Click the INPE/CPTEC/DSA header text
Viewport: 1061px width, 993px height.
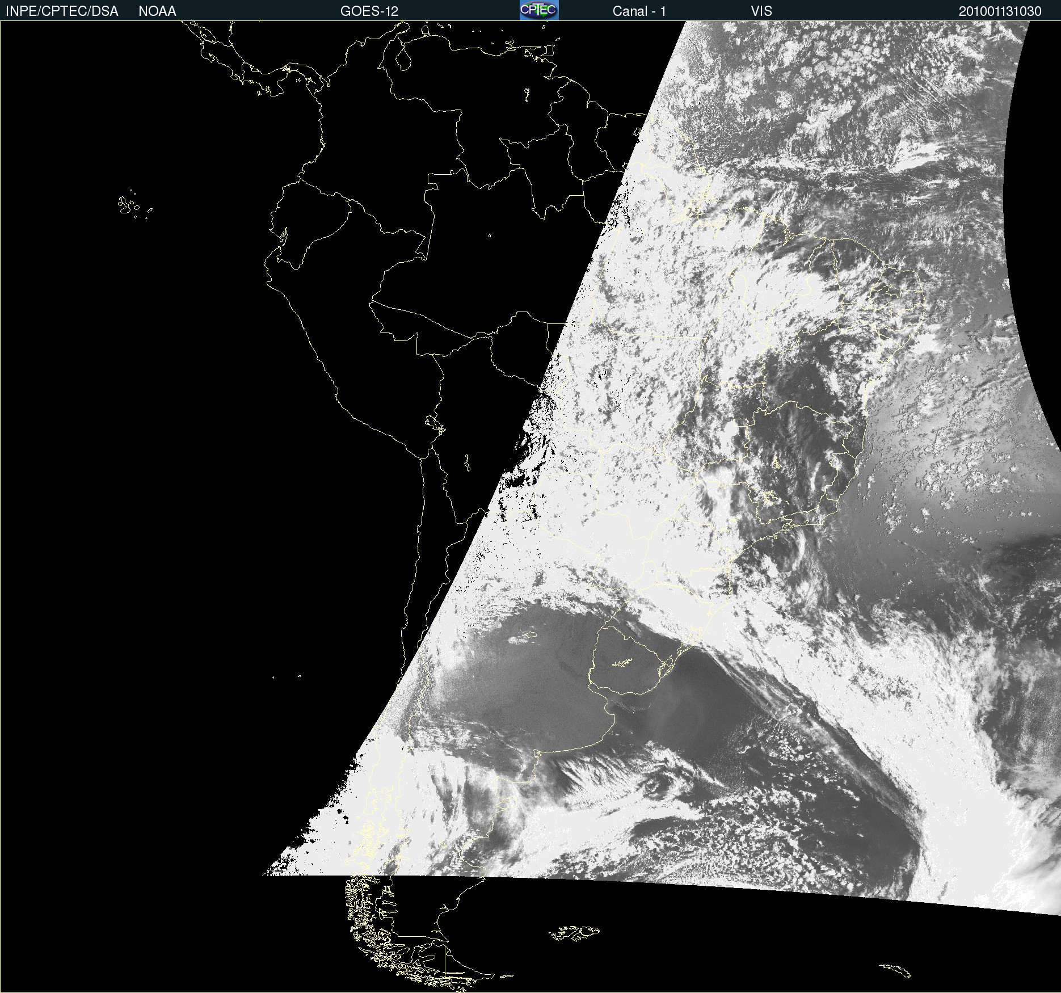(x=62, y=11)
